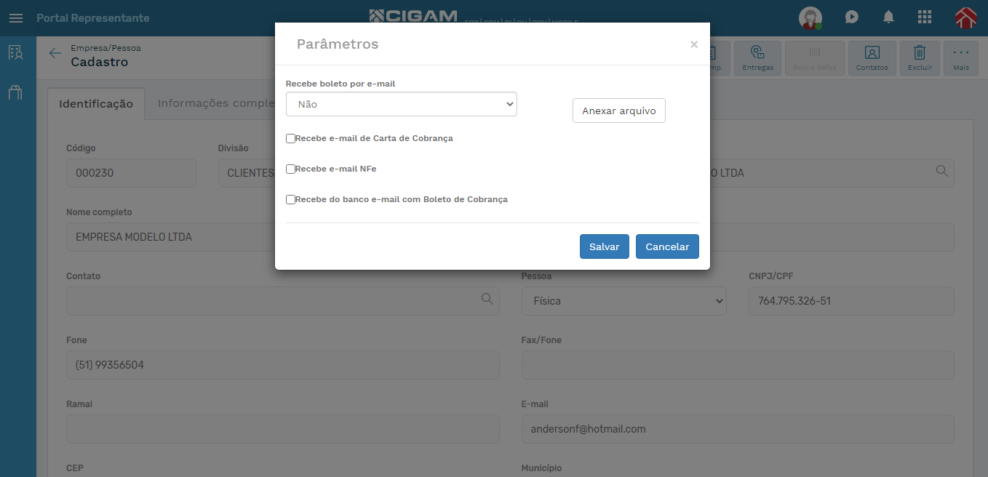Screen dimensions: 988x477
Task: Open the Pessoa dropdown showing Física
Action: [624, 301]
